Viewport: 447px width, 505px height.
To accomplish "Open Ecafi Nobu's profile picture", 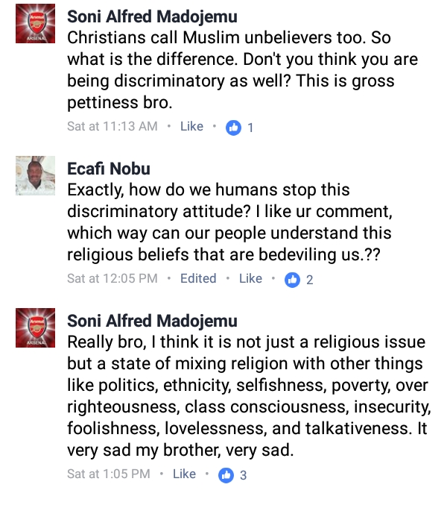I will [x=36, y=176].
